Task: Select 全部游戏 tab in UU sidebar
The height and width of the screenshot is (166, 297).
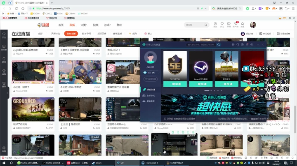Action: click(x=151, y=96)
